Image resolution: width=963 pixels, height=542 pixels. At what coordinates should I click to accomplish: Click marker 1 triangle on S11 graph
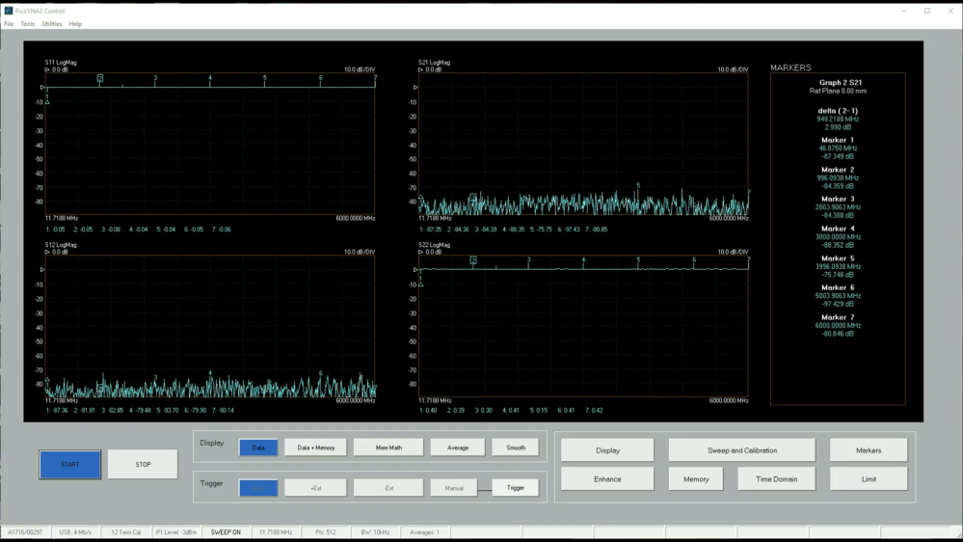tap(46, 101)
